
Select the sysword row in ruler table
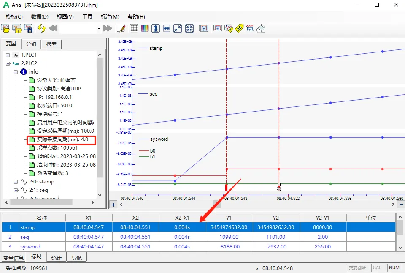199,247
